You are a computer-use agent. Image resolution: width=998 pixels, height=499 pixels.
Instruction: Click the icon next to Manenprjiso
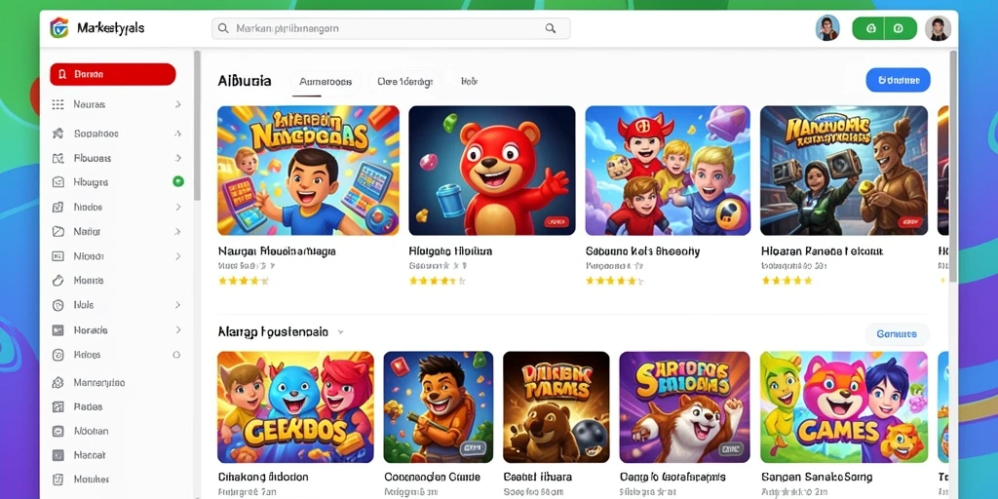click(58, 382)
